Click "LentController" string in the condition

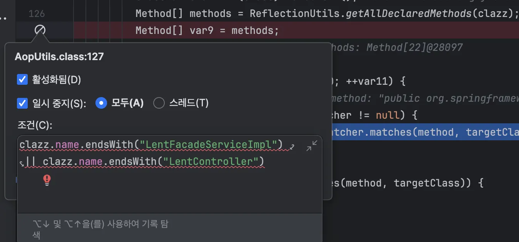pyautogui.click(x=210, y=162)
